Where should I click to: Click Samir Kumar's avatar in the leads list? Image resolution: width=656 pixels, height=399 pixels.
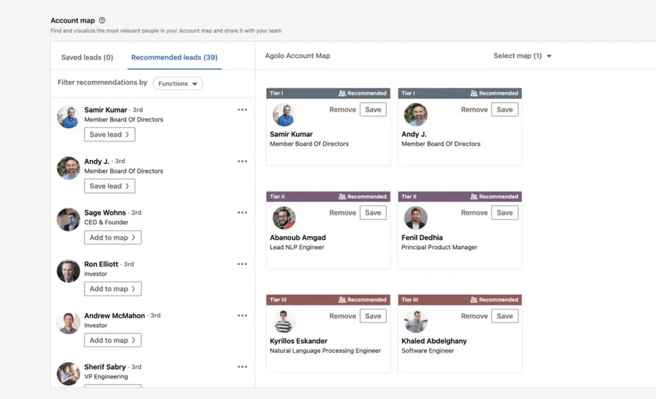(69, 116)
